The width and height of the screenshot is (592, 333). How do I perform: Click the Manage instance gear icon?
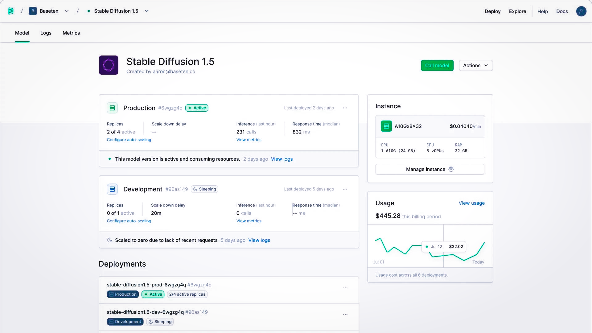(x=451, y=169)
